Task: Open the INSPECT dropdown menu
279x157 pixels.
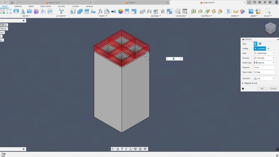Action: (x=235, y=16)
